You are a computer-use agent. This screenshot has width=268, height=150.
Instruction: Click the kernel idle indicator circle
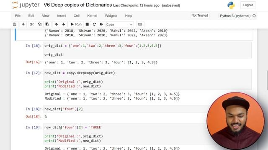[x=254, y=16]
